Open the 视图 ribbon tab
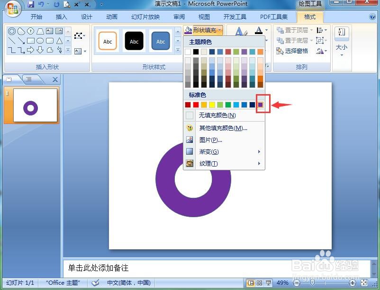 click(204, 17)
